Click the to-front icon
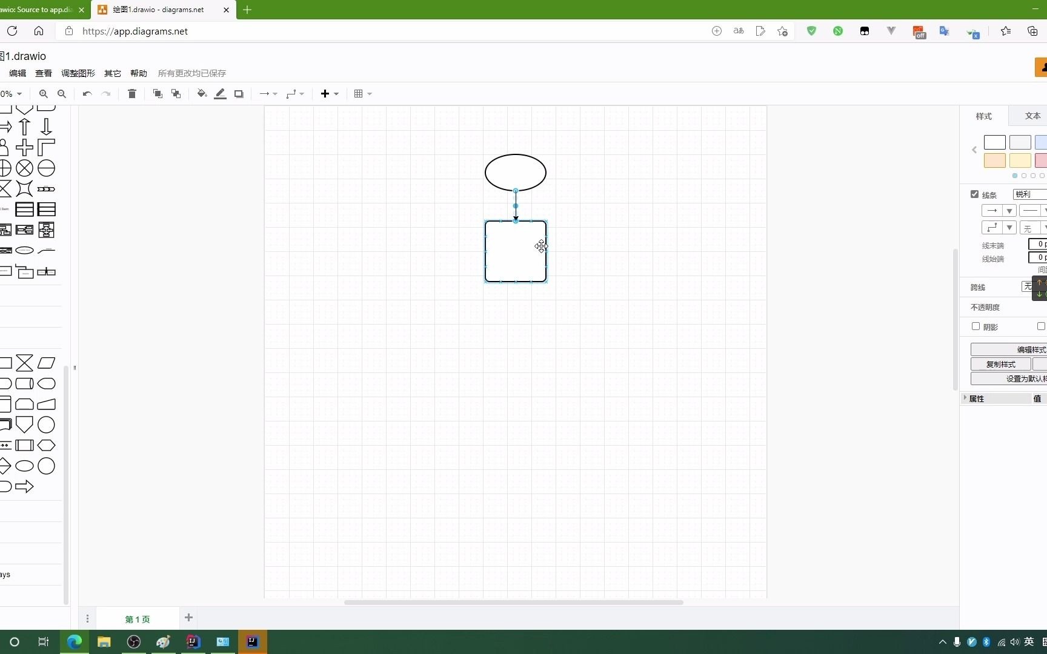The width and height of the screenshot is (1047, 654). click(157, 94)
